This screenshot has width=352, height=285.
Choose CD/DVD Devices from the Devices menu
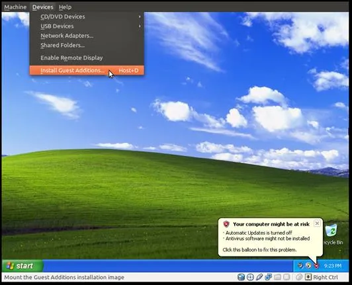click(87, 17)
